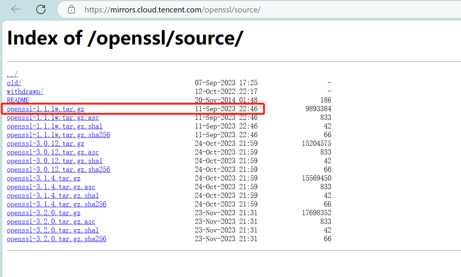Download openssl-3.2.0.tar.gz
This screenshot has width=461, height=277.
(x=43, y=213)
